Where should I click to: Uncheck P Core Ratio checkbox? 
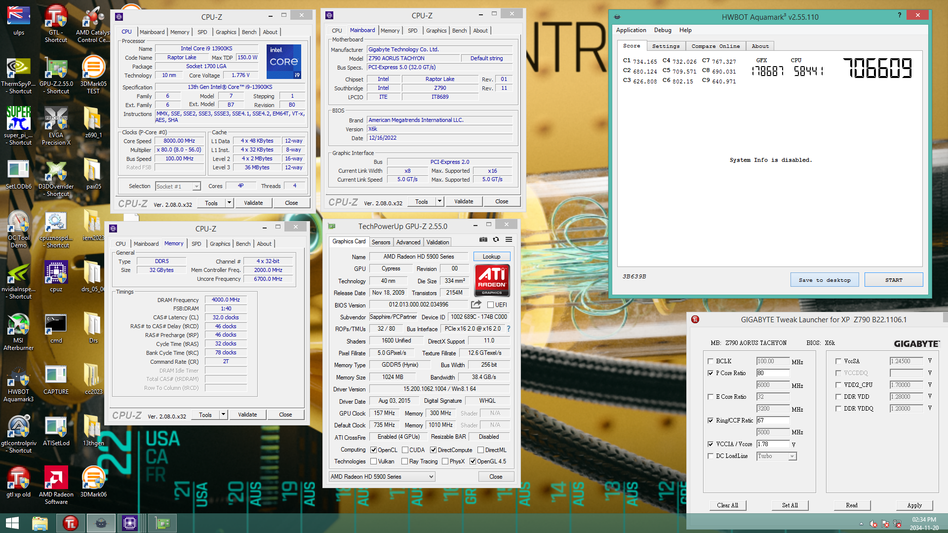click(711, 373)
